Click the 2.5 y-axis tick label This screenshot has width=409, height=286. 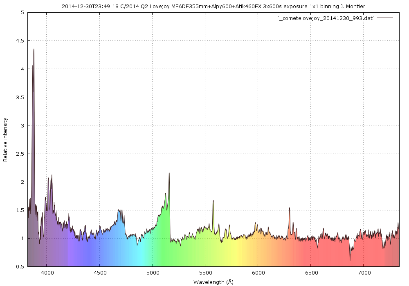(x=20, y=154)
